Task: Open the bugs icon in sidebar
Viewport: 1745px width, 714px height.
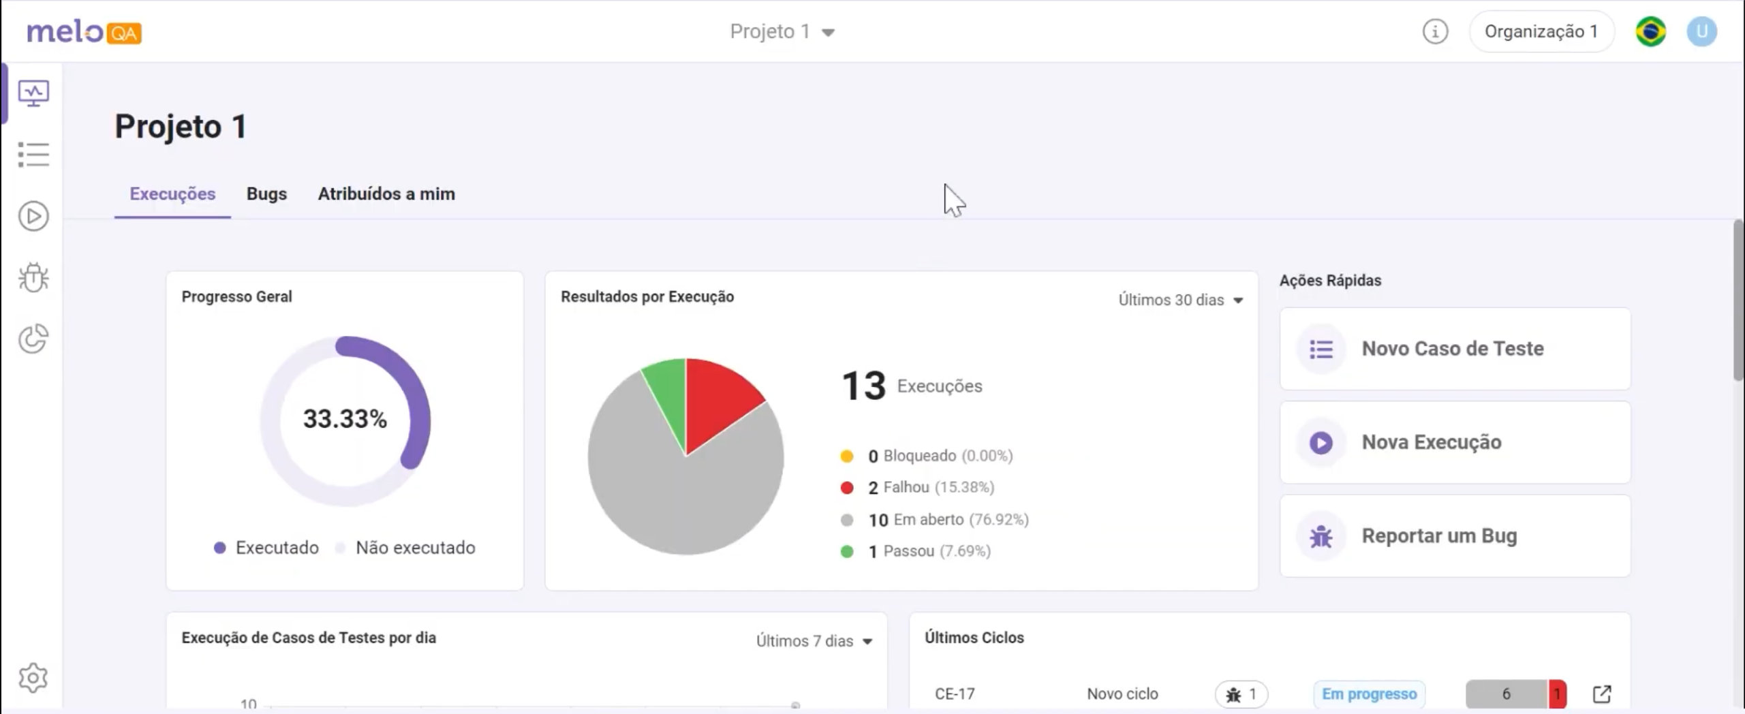Action: pyautogui.click(x=33, y=277)
